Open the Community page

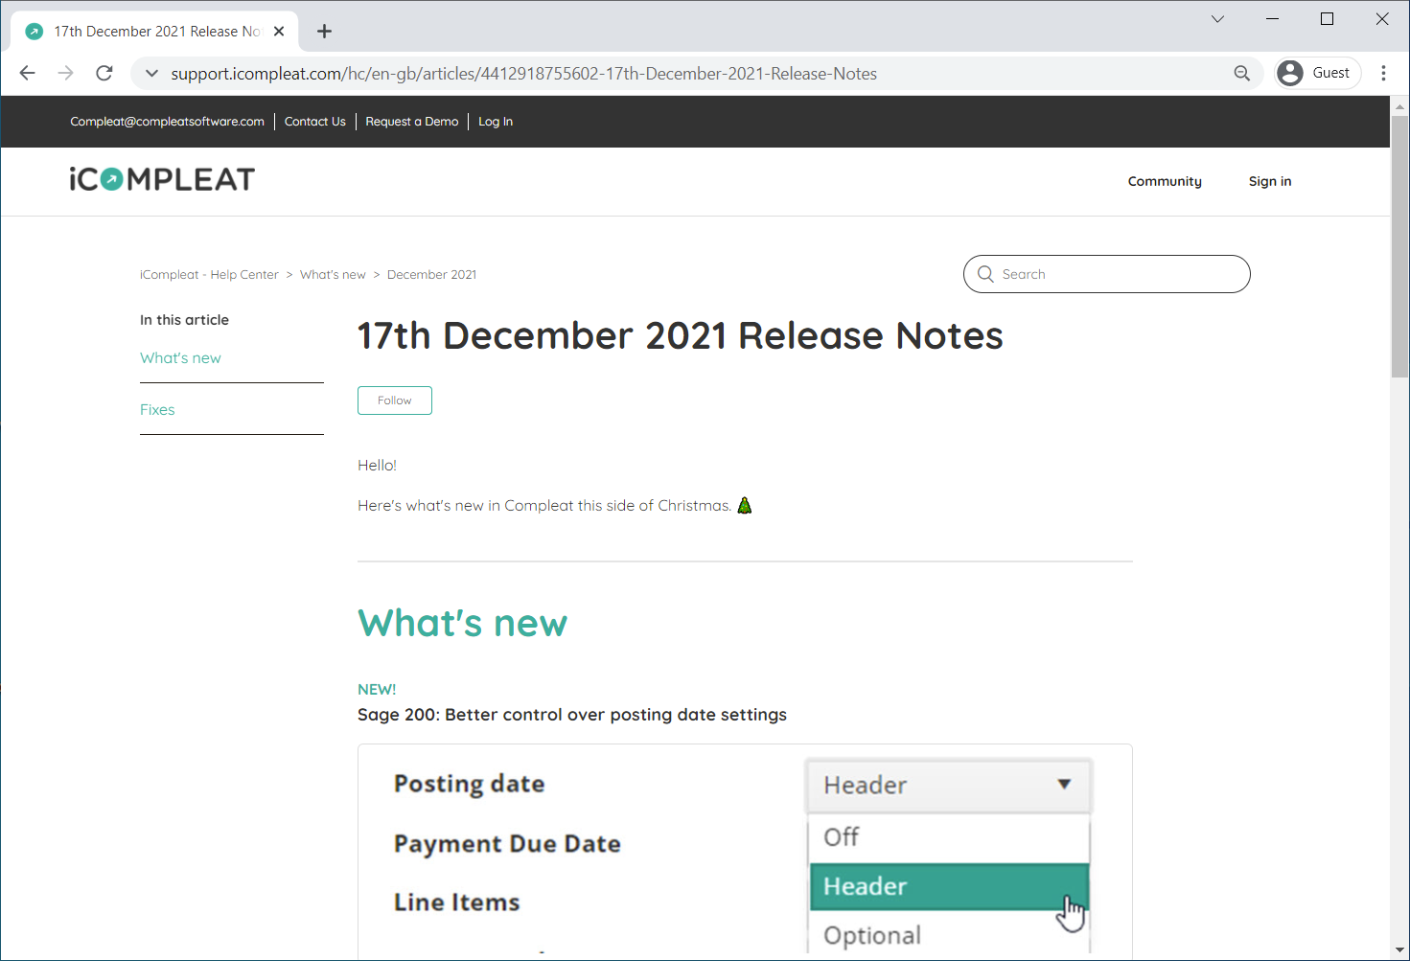pos(1164,181)
